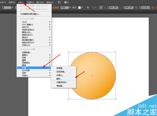This screenshot has height=116, width=157.
Task: Click the Y coordinate field 388.234
Action: [129, 8]
